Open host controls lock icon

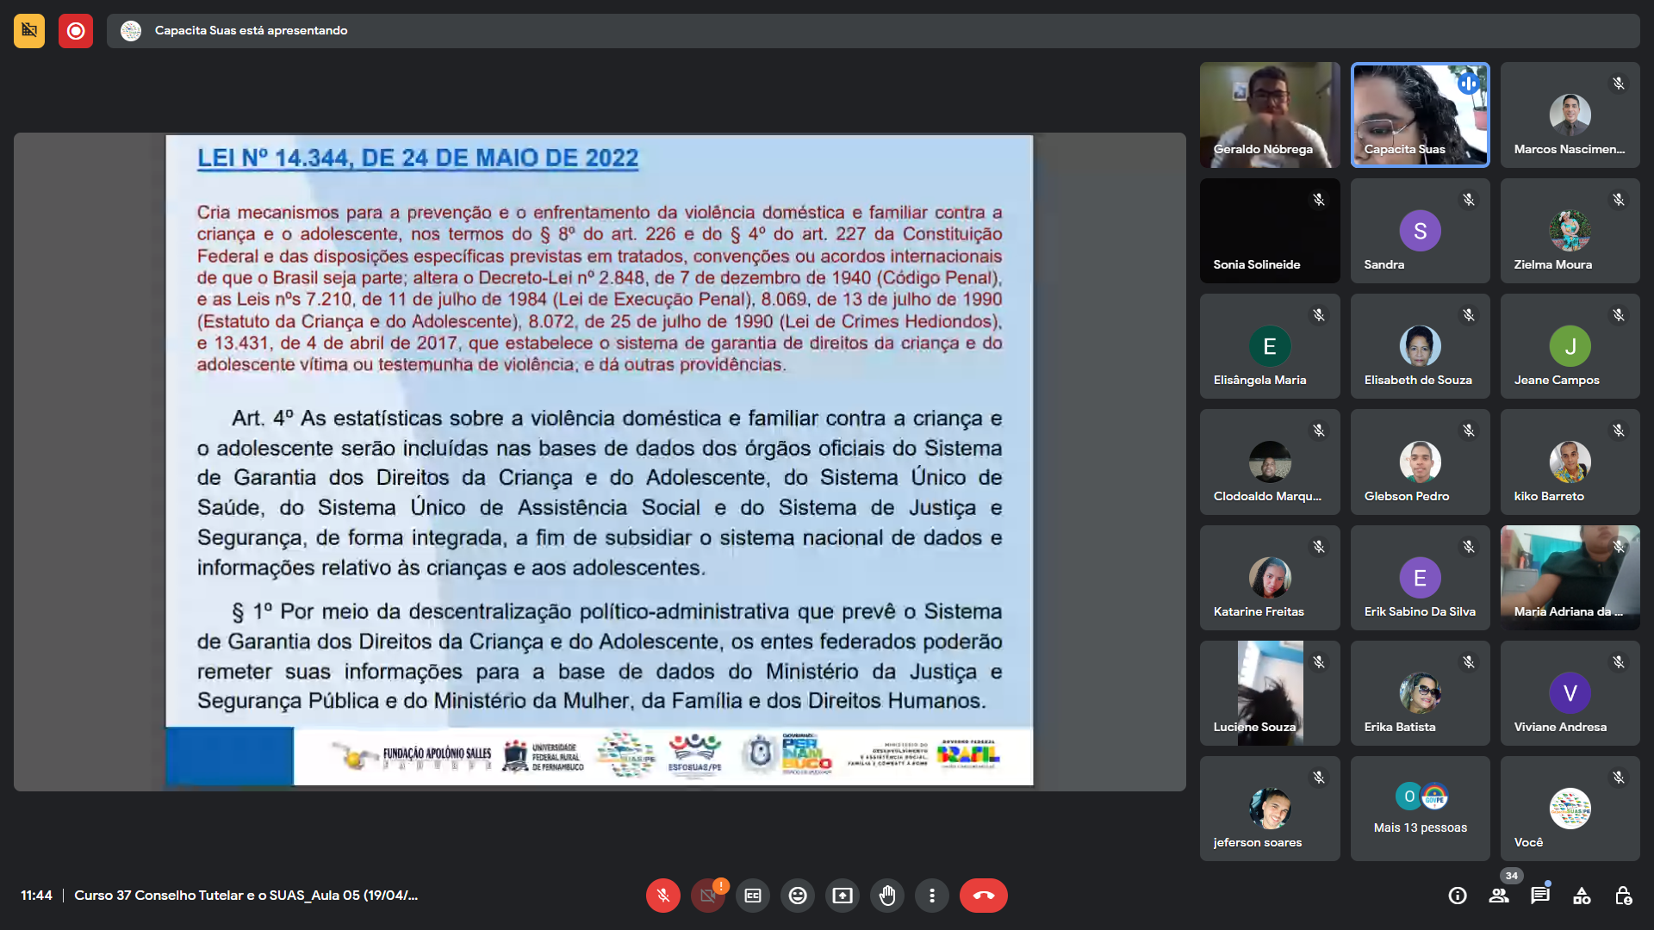(1623, 896)
